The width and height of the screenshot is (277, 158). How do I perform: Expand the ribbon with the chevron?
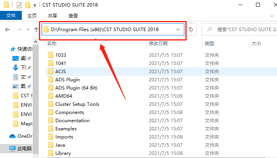click(272, 16)
